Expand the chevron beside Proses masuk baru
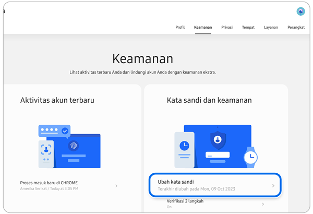This screenshot has height=214, width=313. tap(116, 186)
